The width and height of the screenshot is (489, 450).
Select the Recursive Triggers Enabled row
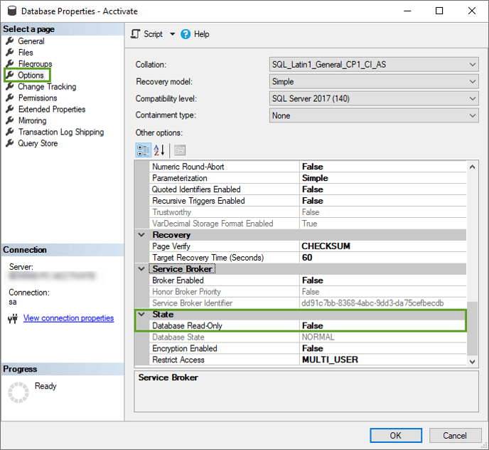pyautogui.click(x=308, y=201)
